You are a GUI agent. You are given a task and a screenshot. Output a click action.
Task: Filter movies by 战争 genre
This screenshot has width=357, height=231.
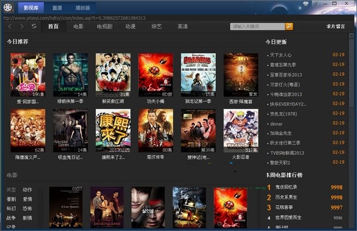point(11,218)
